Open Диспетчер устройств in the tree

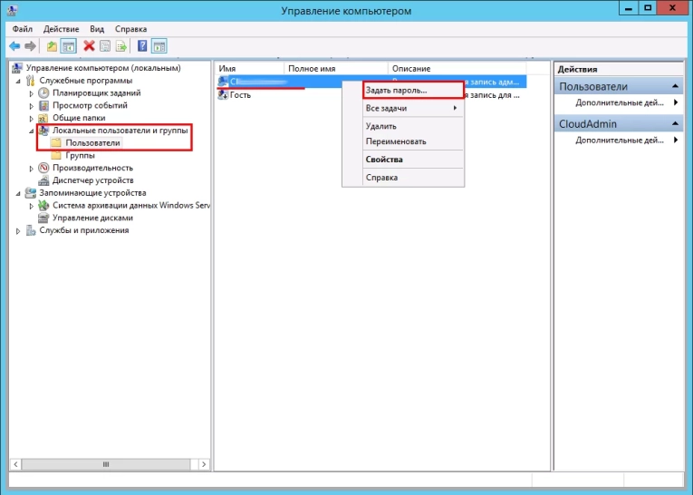(x=92, y=180)
